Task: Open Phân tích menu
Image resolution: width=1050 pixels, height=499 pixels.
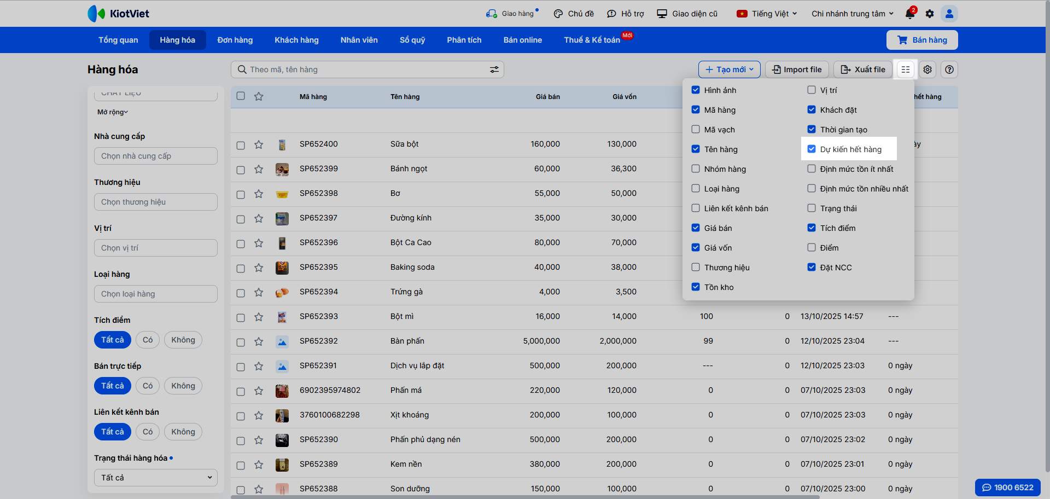Action: coord(464,40)
